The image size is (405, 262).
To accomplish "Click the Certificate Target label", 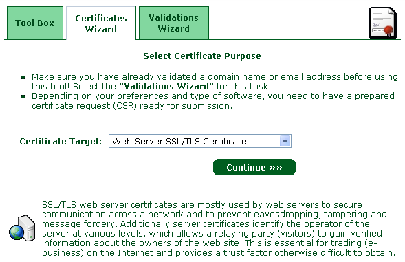I will coord(61,142).
